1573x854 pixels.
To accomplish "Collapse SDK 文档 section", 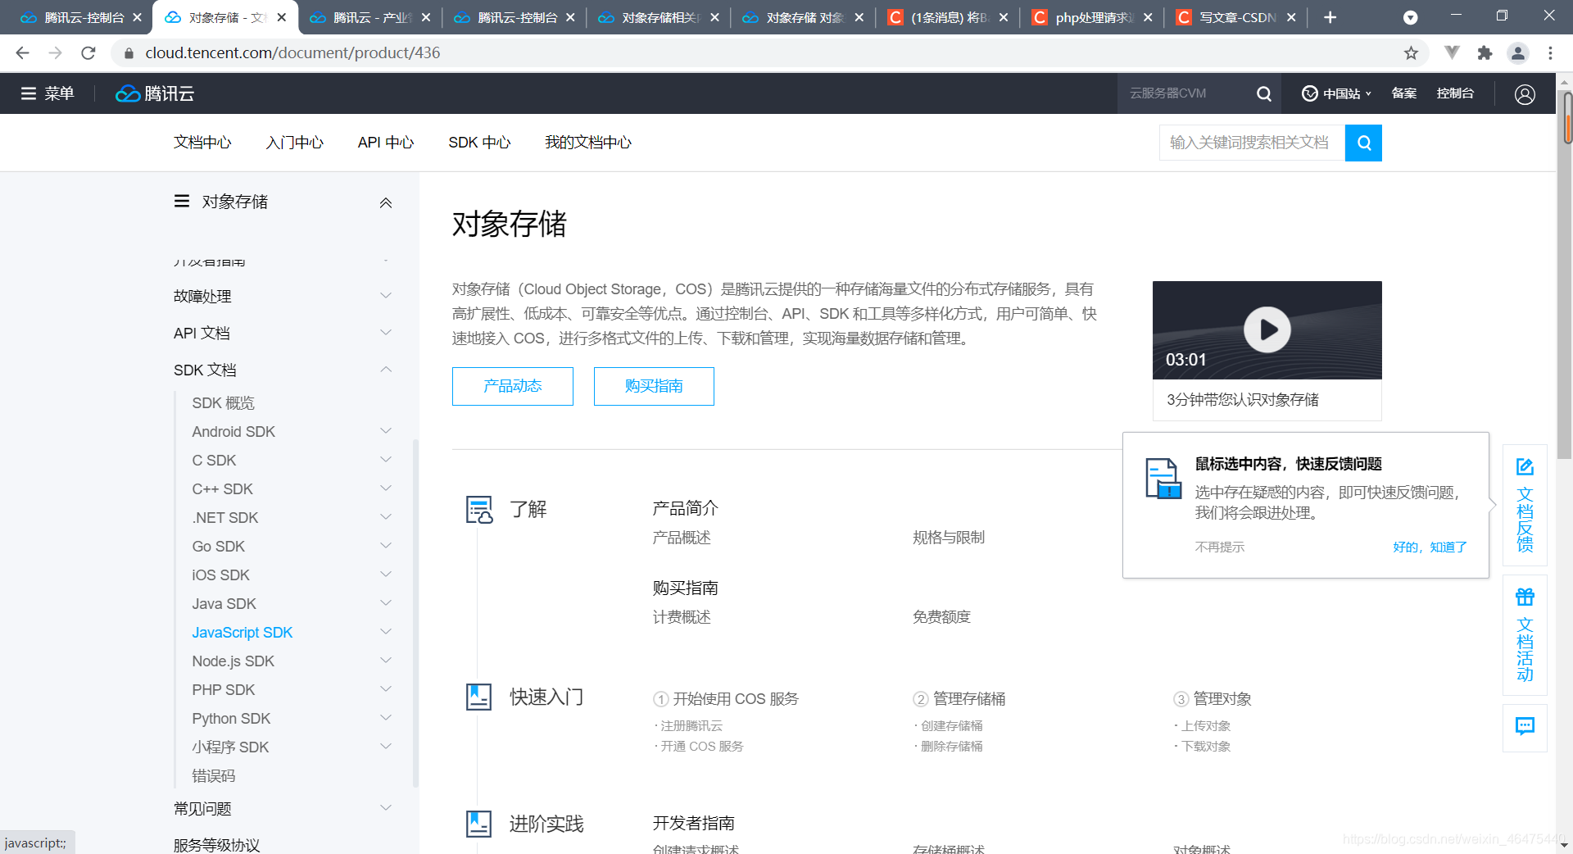I will click(386, 370).
